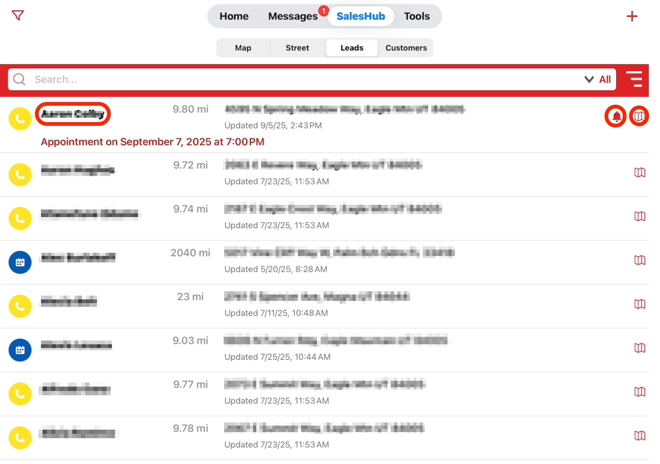Open map icon for 23 mi lead
The width and height of the screenshot is (660, 464).
(640, 304)
